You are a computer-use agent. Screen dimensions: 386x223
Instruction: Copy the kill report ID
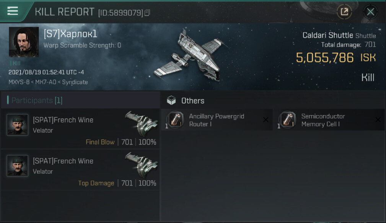[147, 13]
